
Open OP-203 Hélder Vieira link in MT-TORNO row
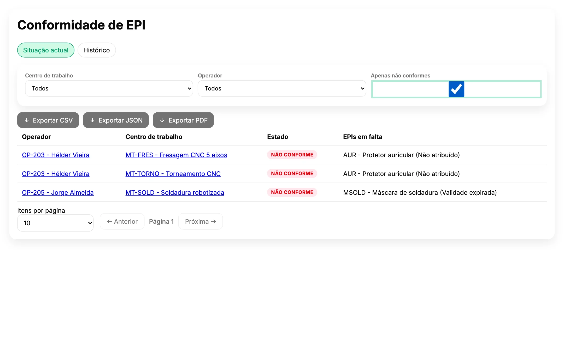click(56, 174)
